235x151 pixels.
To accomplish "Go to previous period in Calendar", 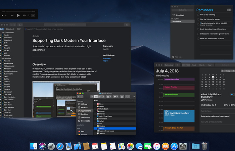I will 222,71.
